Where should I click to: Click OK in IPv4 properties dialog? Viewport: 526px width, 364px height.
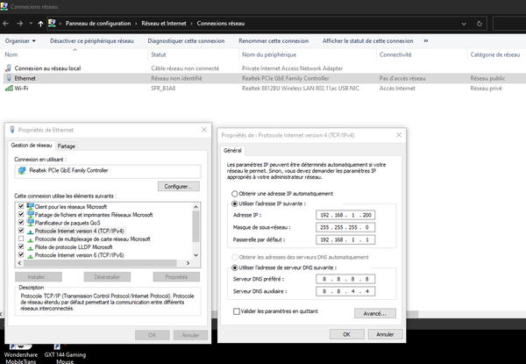click(347, 334)
